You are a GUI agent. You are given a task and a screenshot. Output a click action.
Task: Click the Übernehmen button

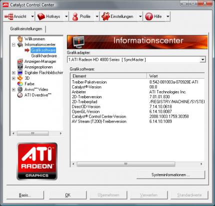108,195
